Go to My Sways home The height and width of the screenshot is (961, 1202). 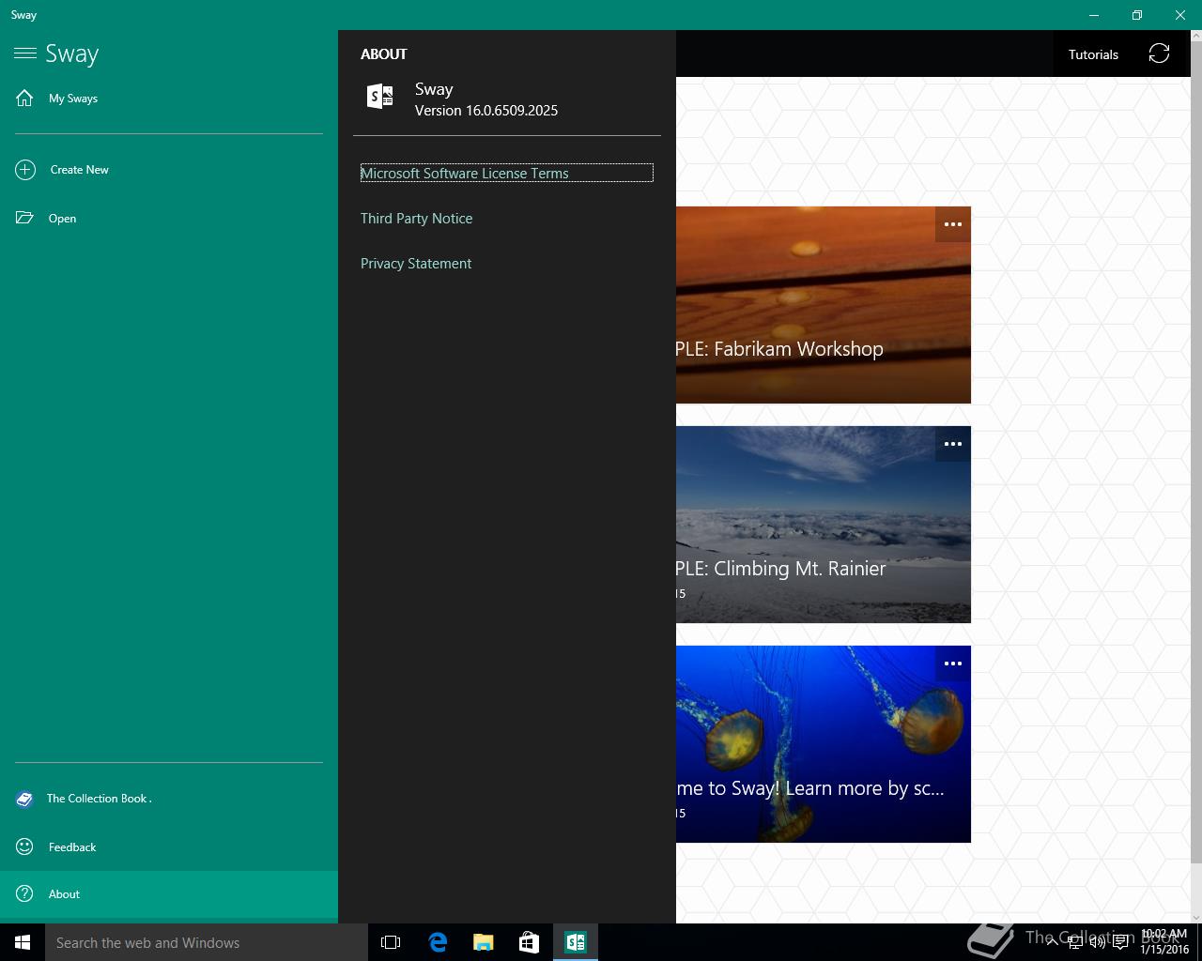169,99
